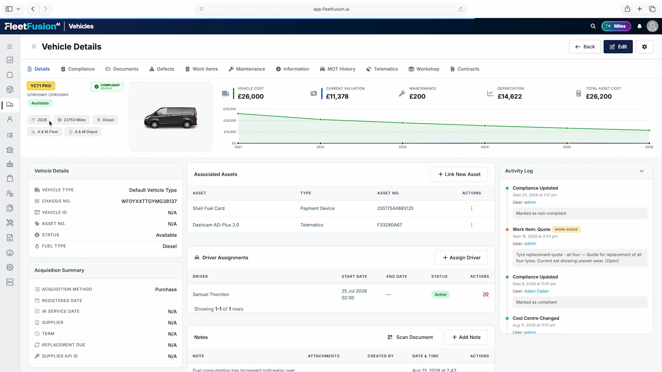Click Assign Driver button
This screenshot has width=662, height=372.
tap(461, 258)
